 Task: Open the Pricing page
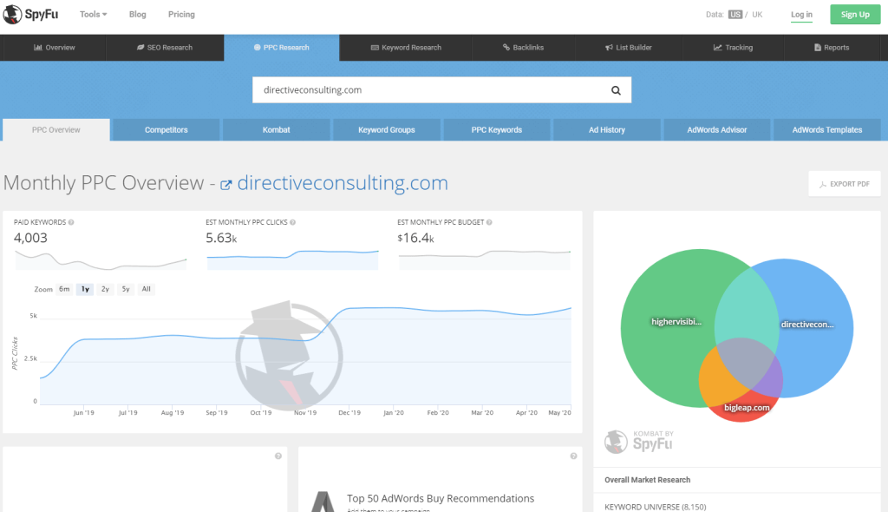181,14
